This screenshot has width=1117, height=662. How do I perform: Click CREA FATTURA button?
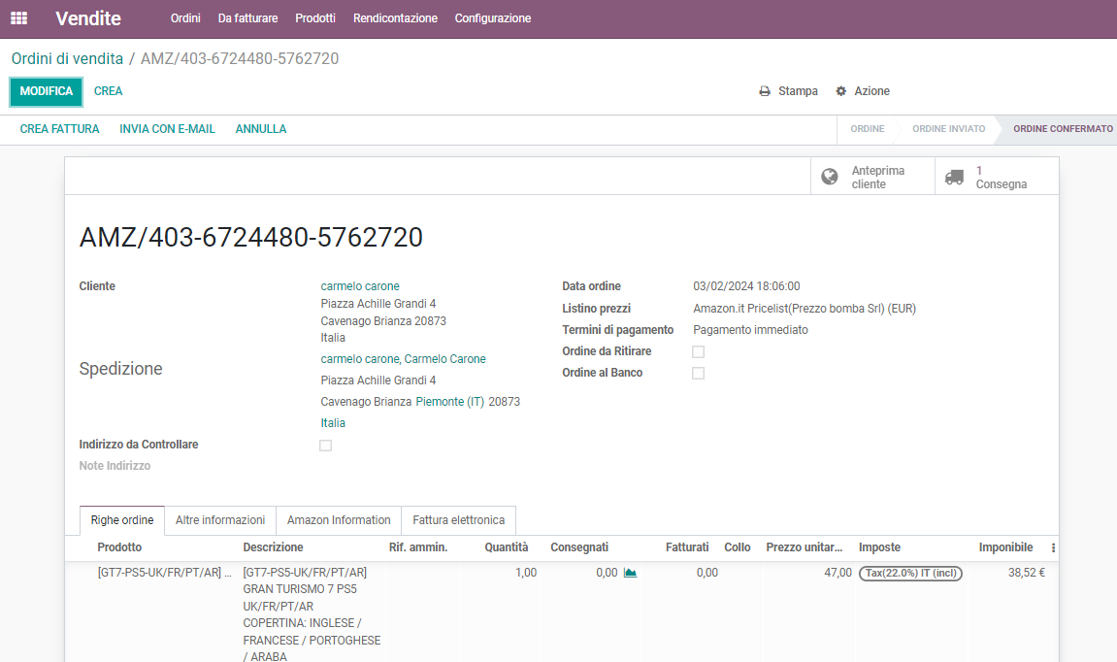[60, 129]
